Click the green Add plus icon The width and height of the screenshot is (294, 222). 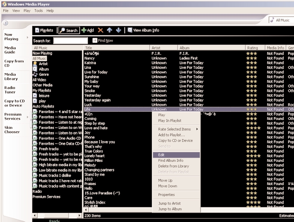tap(84, 30)
